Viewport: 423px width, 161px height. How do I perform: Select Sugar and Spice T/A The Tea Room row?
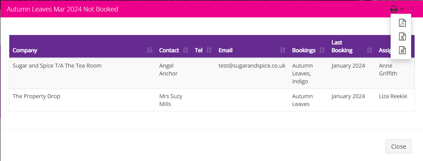[212, 73]
